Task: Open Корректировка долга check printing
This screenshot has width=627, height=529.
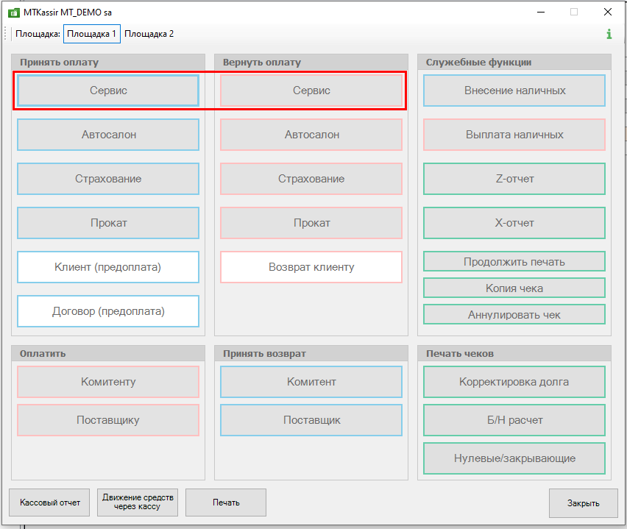Action: tap(514, 382)
